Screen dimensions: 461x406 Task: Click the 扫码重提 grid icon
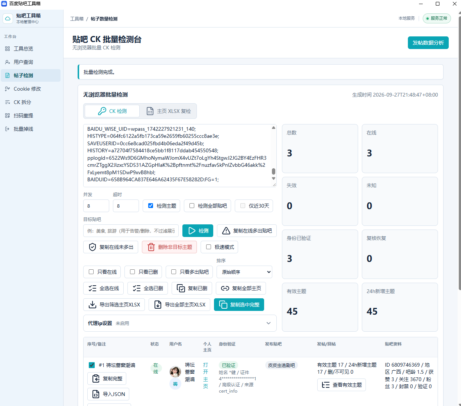point(7,116)
